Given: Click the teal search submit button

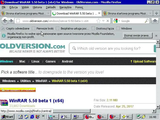Looking at the screenshot, I should 155,48.
